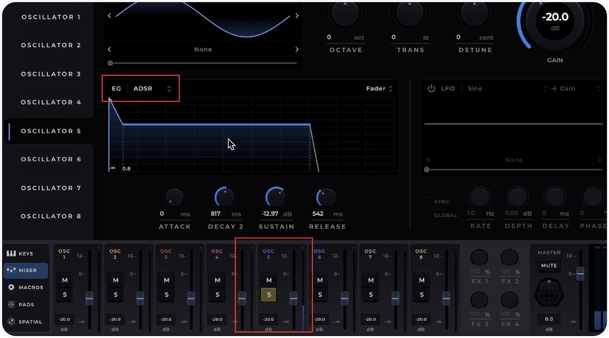Screen dimensions: 609x338
Task: Open the SPATIAL panel
Action: click(25, 322)
